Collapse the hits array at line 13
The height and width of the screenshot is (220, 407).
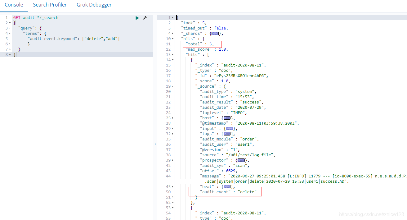pos(172,54)
